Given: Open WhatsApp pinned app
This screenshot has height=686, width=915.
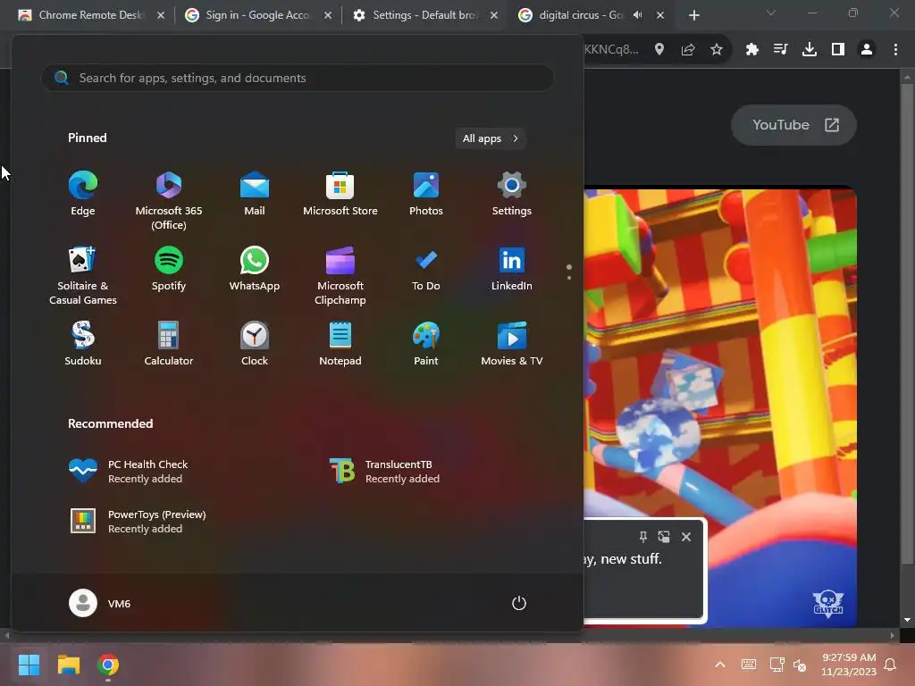Looking at the screenshot, I should click(255, 270).
